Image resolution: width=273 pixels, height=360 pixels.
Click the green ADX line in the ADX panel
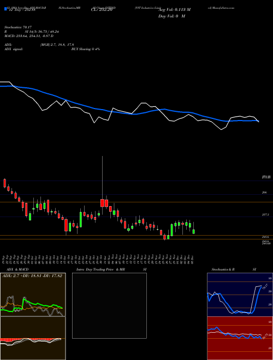tap(31, 305)
